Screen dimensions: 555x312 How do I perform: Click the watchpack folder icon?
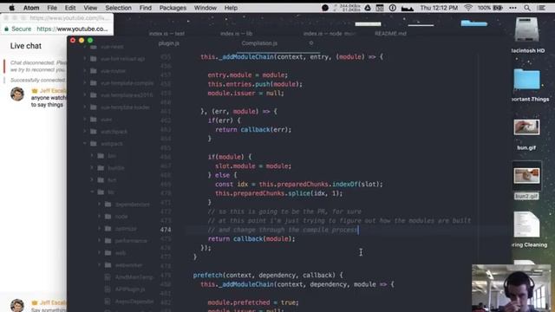point(94,132)
